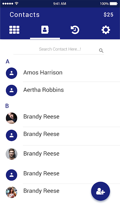The width and height of the screenshot is (120, 214).
Task: Jump to section letter B
Action: click(x=7, y=106)
